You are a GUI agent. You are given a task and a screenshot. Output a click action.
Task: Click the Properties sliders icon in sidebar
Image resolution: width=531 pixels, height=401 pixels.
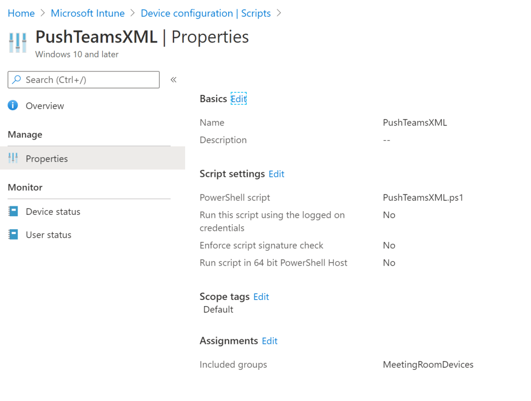coord(13,159)
